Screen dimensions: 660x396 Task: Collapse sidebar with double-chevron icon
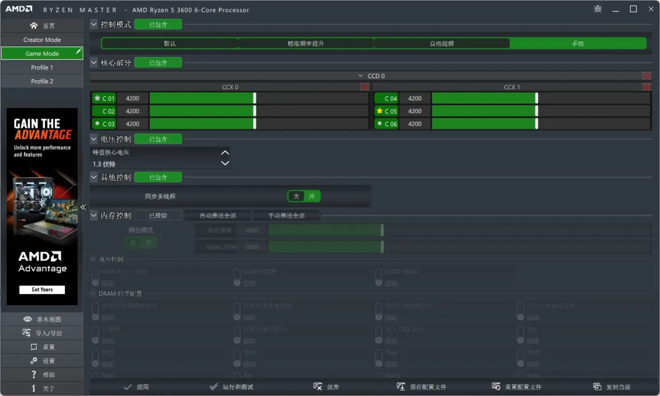coord(83,207)
